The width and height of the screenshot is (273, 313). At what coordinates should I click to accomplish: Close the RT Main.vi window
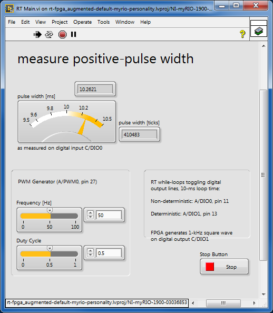256,5
